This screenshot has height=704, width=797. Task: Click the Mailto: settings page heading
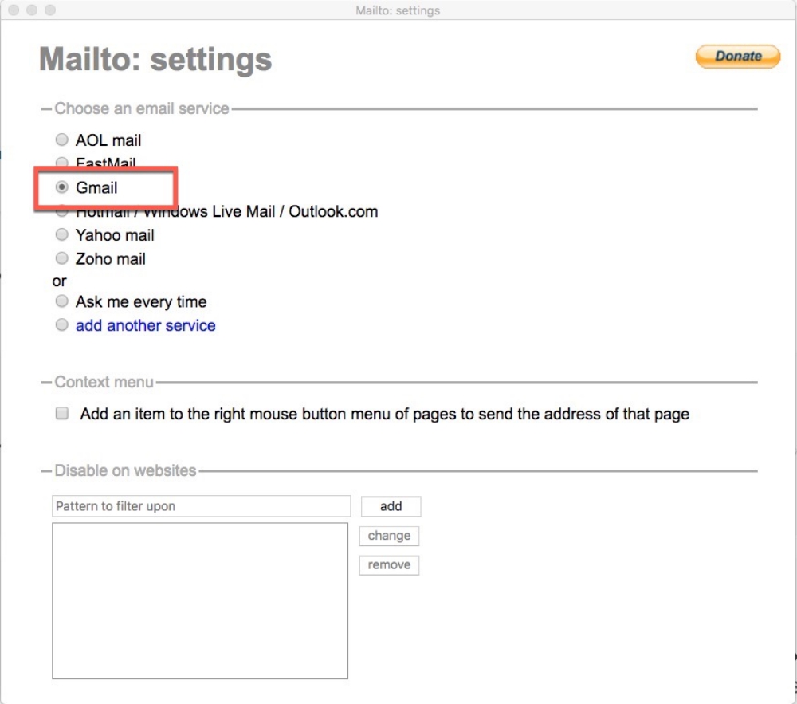point(155,59)
